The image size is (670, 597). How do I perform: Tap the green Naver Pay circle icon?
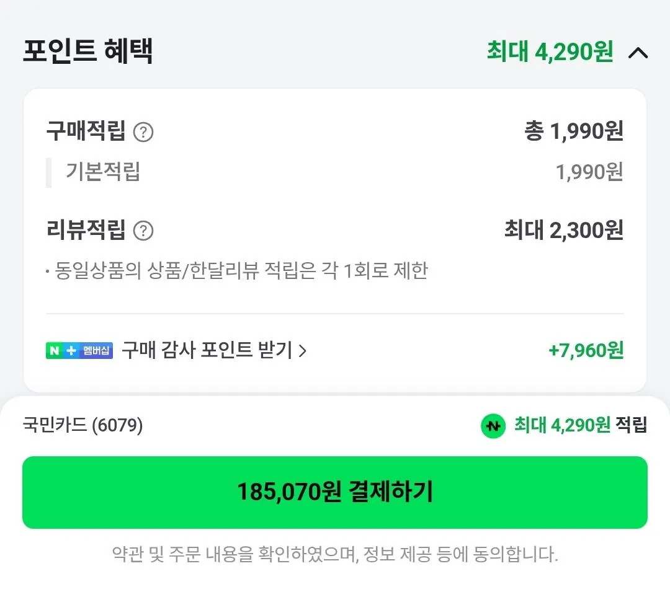(493, 426)
